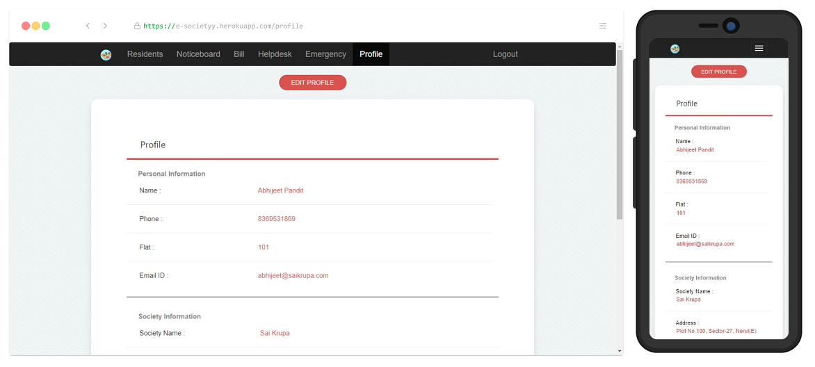The height and width of the screenshot is (367, 815).
Task: Log out using the Logout link
Action: [506, 54]
